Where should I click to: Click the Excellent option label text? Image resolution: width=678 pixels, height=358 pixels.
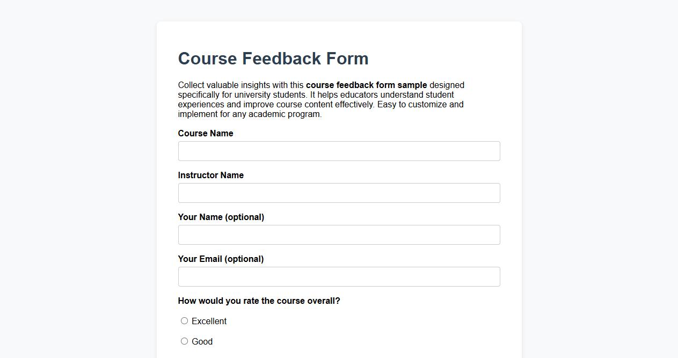(x=209, y=321)
